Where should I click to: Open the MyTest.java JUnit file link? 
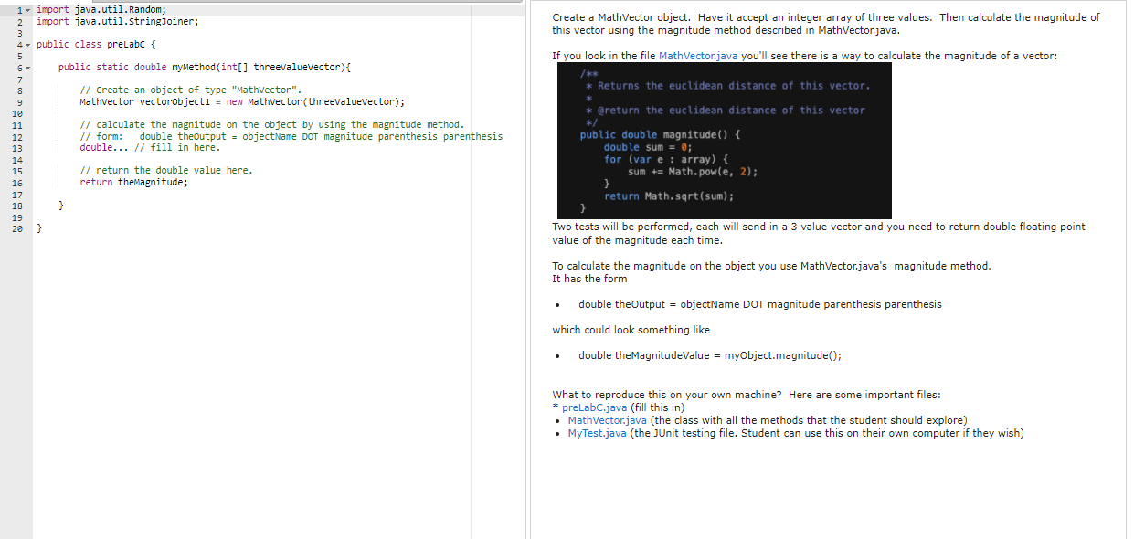(595, 433)
